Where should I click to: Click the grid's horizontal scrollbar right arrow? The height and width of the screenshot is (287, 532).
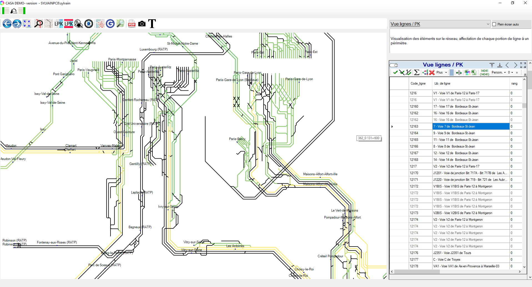tap(520, 272)
